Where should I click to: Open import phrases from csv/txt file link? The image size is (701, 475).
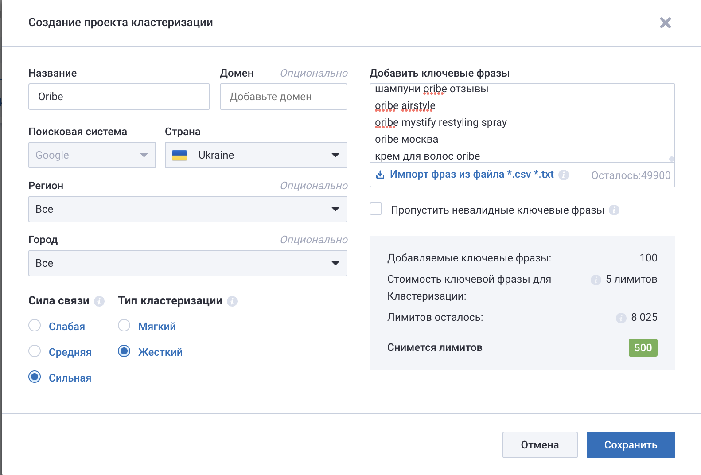(471, 175)
